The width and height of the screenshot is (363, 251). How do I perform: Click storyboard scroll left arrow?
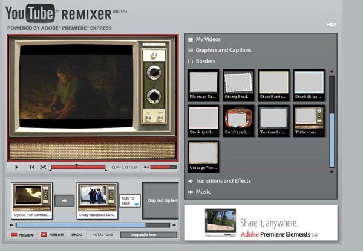pos(11,225)
